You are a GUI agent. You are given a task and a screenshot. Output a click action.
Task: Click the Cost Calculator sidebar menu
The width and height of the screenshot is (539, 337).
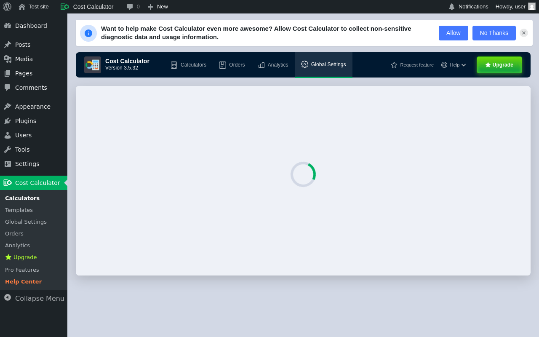34,183
